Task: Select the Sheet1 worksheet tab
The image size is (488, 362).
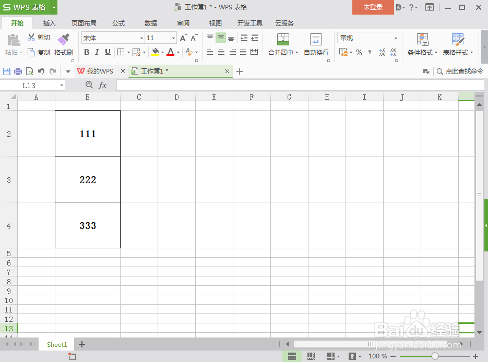Action: click(57, 344)
